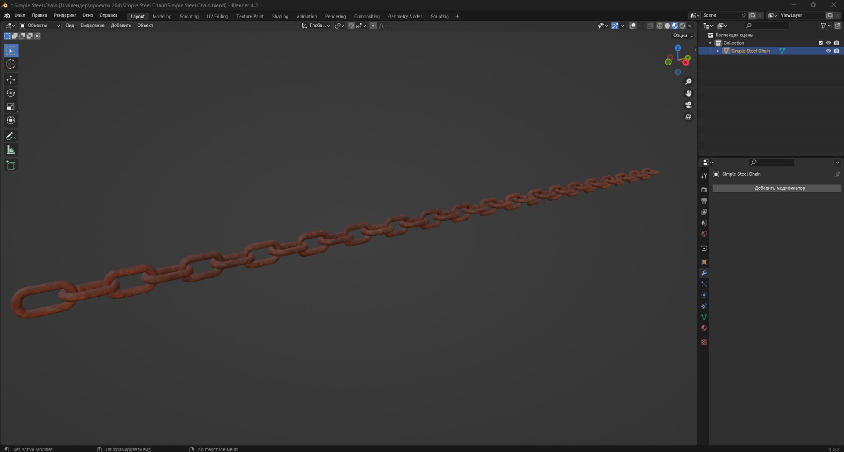
Task: Choose the Measure ruler tool
Action: [x=11, y=150]
